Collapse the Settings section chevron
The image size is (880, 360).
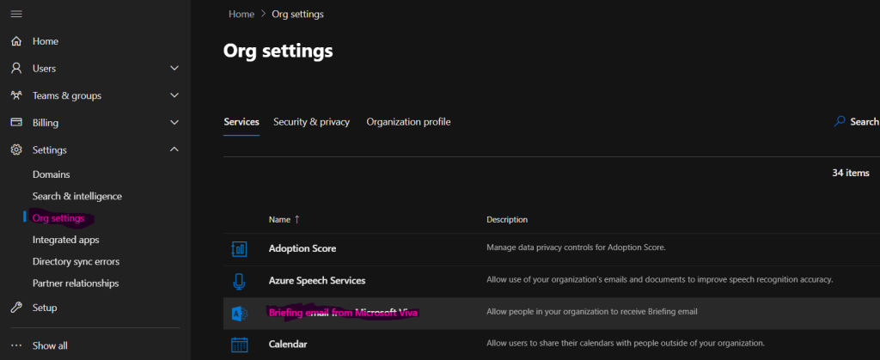point(174,150)
